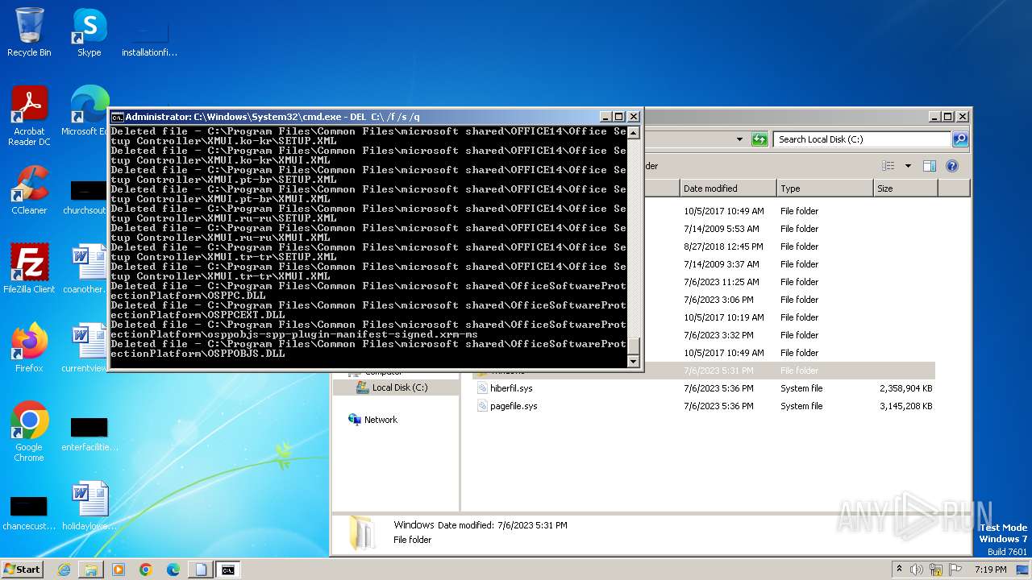1032x580 pixels.
Task: Switch to the blank document taskbar button
Action: pyautogui.click(x=201, y=570)
